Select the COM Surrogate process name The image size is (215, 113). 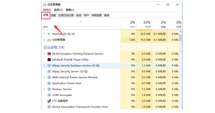pyautogui.click(x=62, y=95)
